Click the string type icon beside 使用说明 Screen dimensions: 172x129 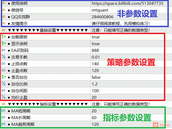[3, 3]
